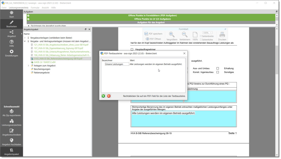Open Angebot hochladen shortcut
The image size is (281, 159).
pos(12,141)
